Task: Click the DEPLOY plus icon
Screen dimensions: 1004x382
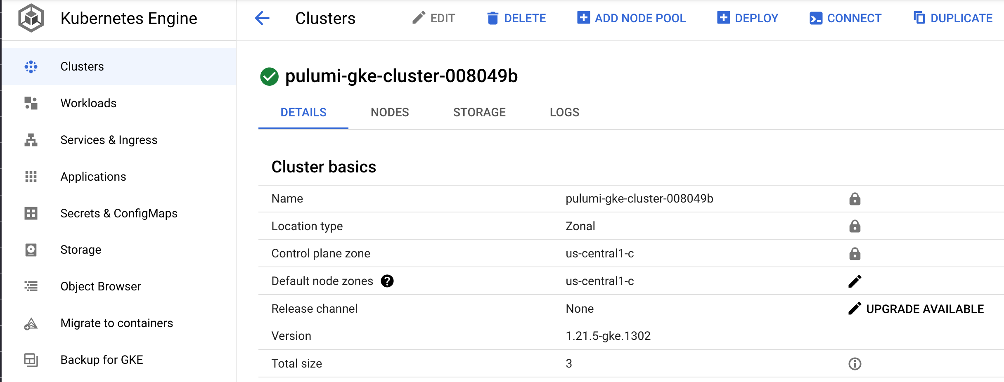Action: [724, 18]
